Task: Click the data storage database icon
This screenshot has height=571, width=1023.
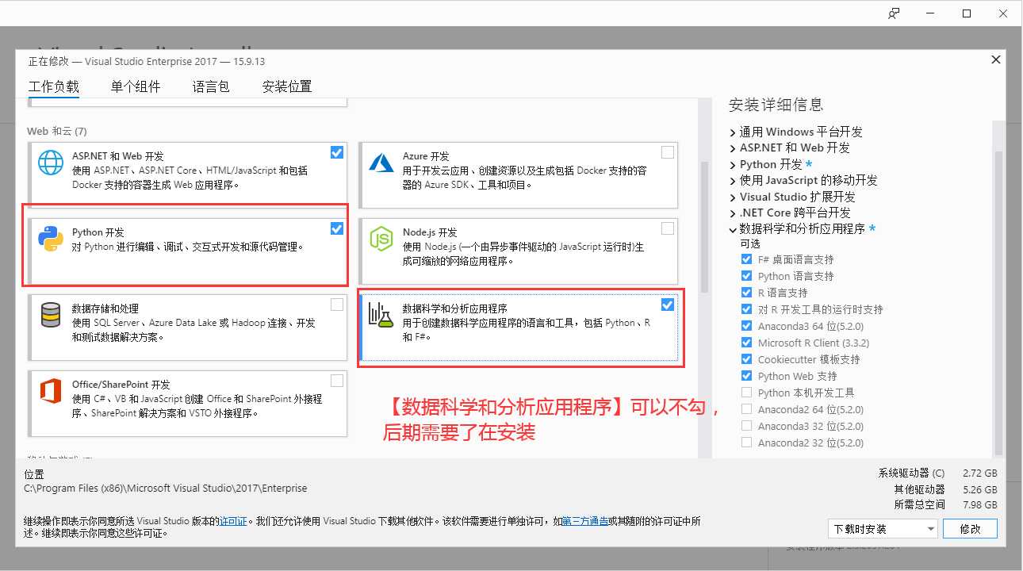Action: [x=51, y=315]
